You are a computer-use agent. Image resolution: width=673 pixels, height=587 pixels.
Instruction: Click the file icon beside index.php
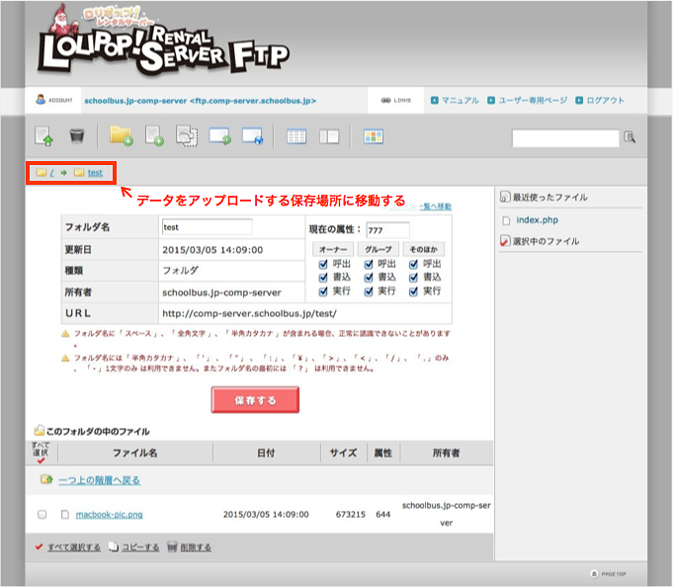coord(506,220)
